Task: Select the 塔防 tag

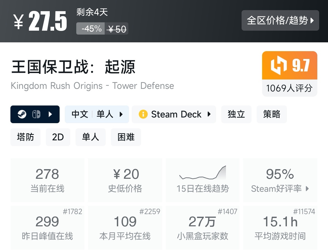Action: pos(26,137)
